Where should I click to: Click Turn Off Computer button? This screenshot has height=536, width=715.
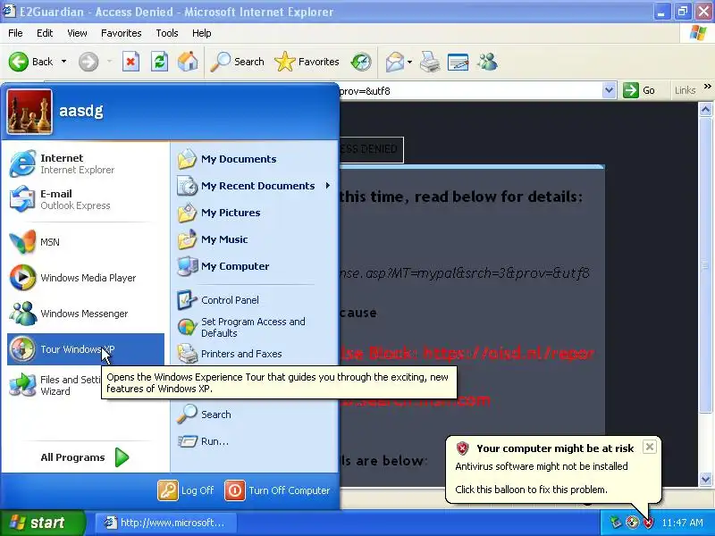click(x=277, y=490)
